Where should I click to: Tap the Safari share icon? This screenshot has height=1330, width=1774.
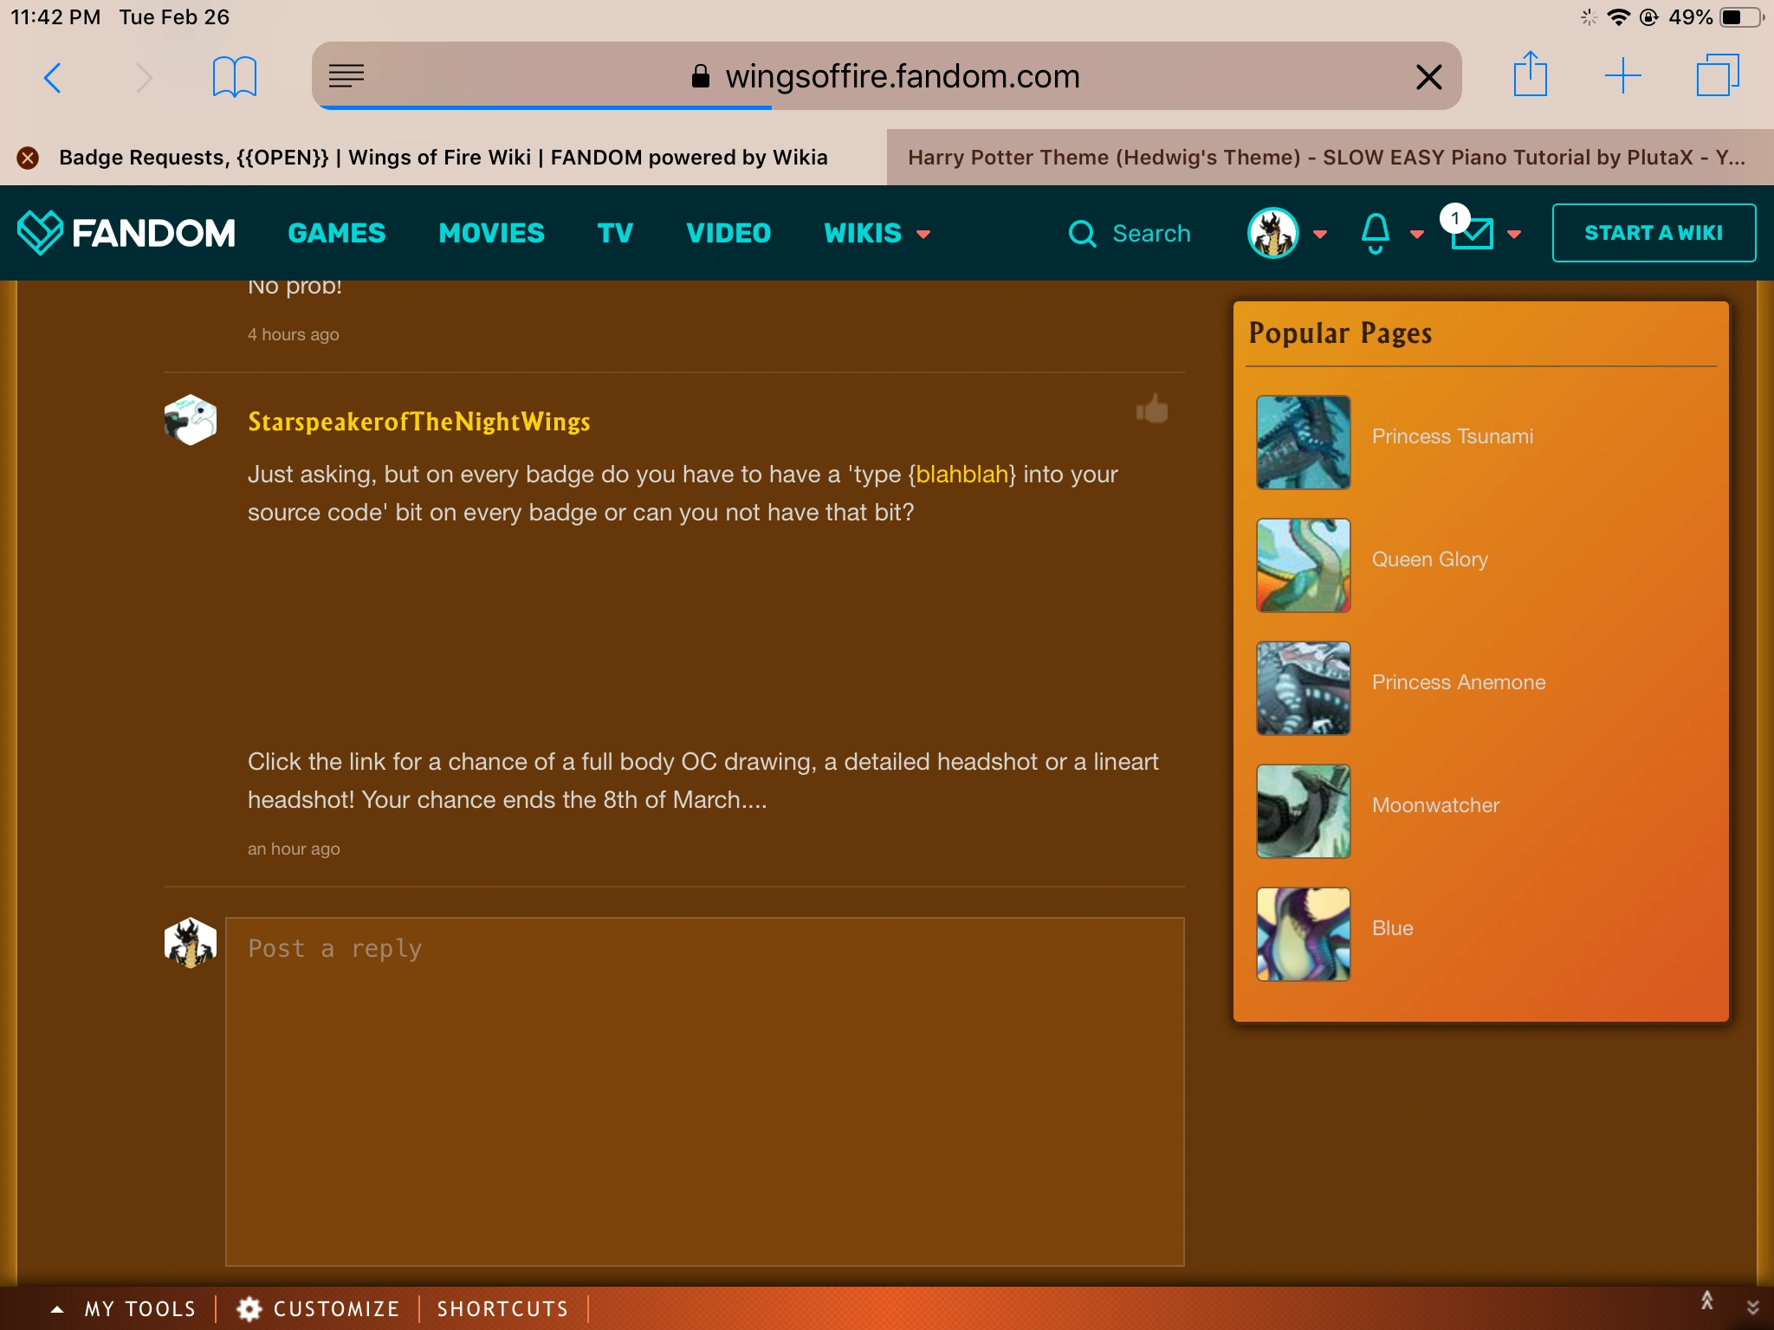coord(1530,76)
